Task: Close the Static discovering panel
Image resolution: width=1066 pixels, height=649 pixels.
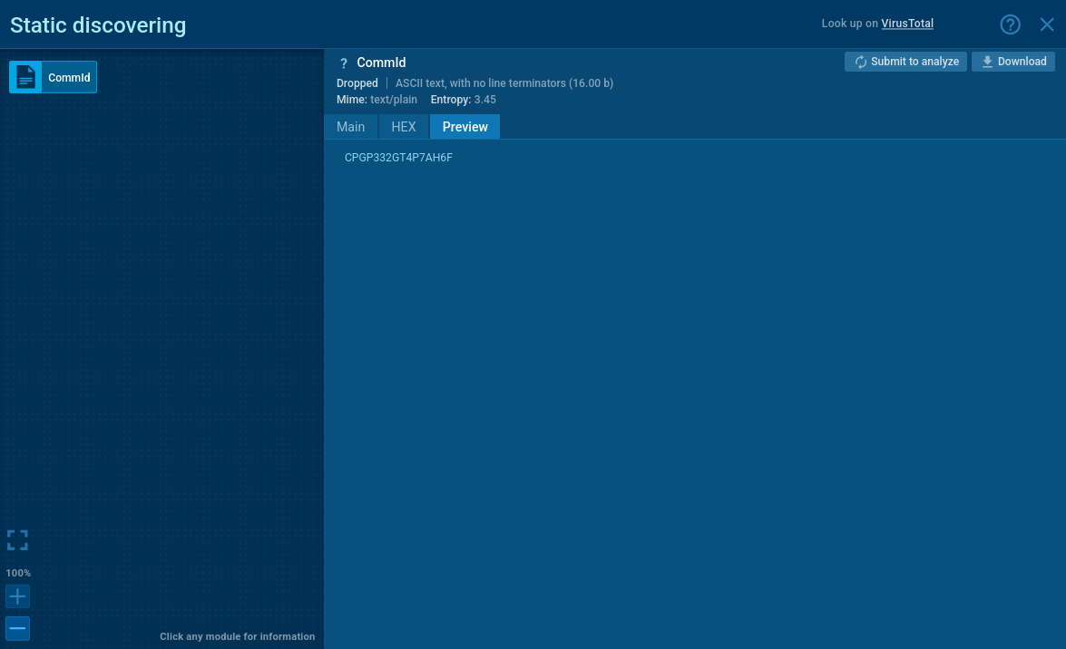Action: point(1046,24)
